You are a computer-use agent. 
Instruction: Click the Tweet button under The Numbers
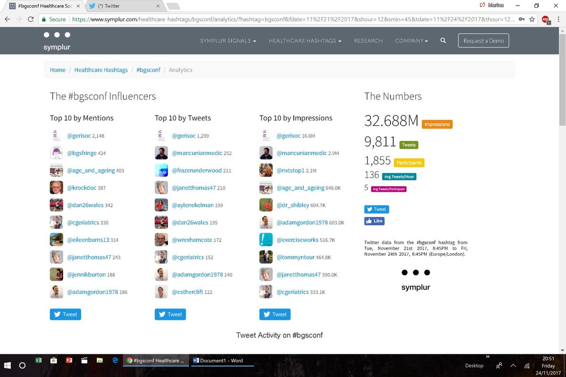[x=376, y=209]
